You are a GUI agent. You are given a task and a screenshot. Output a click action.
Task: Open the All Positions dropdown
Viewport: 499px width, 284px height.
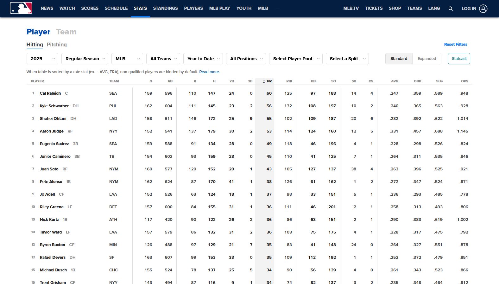pos(246,59)
